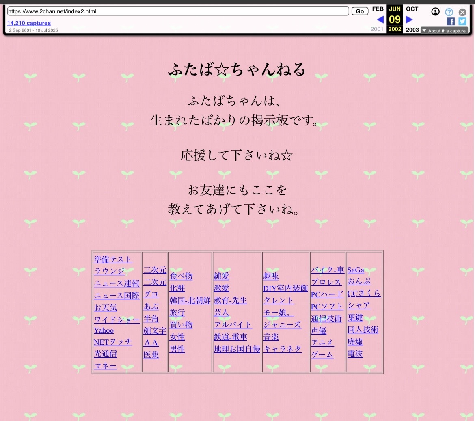
Task: Open the 二次元 board link
Action: click(155, 282)
